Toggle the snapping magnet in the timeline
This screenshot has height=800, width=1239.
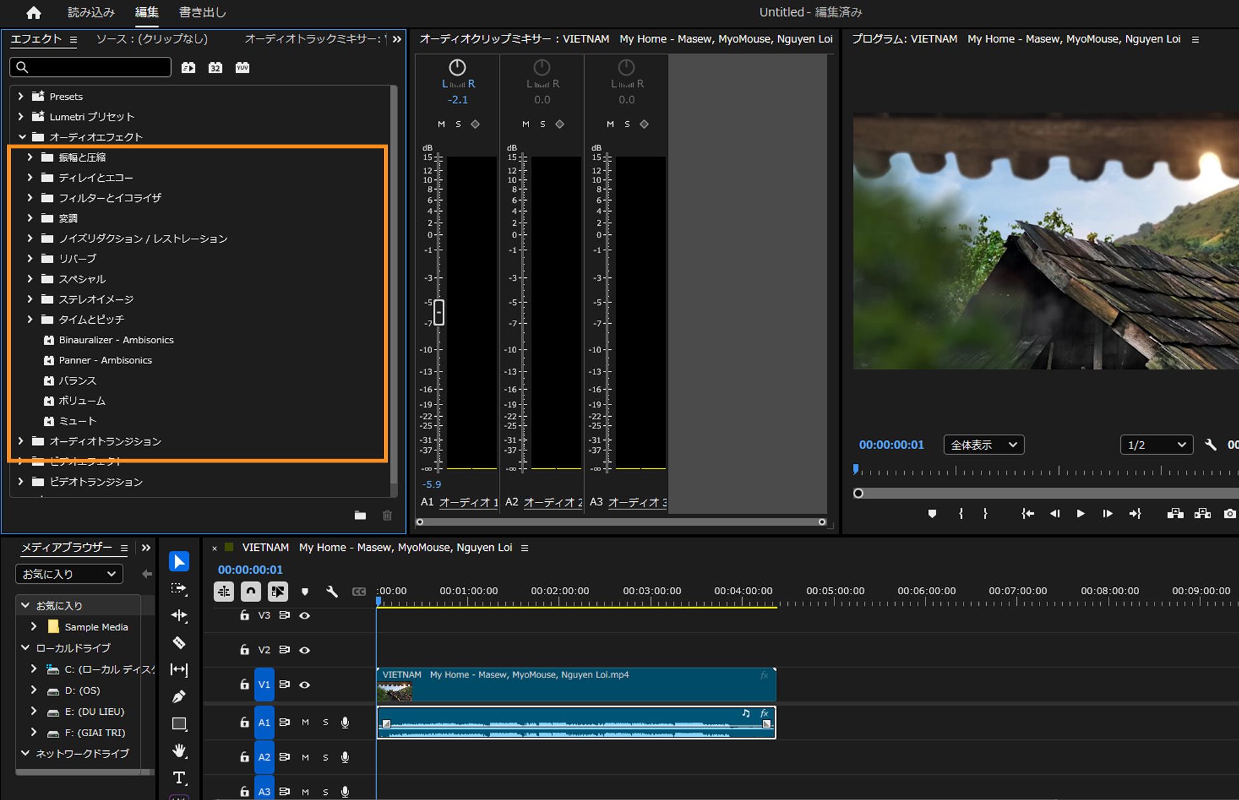point(251,591)
